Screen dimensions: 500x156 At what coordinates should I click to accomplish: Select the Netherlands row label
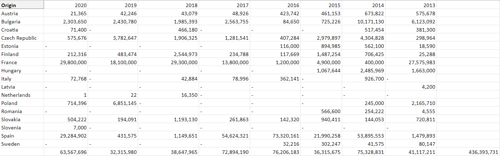pyautogui.click(x=22, y=95)
